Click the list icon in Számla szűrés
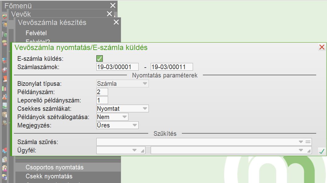 pyautogui.click(x=308, y=142)
